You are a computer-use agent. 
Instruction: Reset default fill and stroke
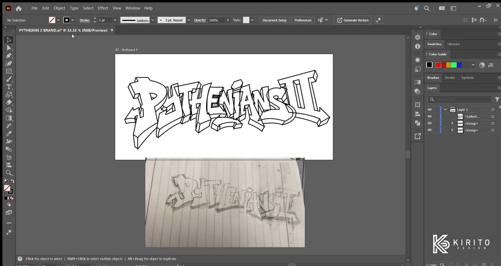tap(5, 181)
